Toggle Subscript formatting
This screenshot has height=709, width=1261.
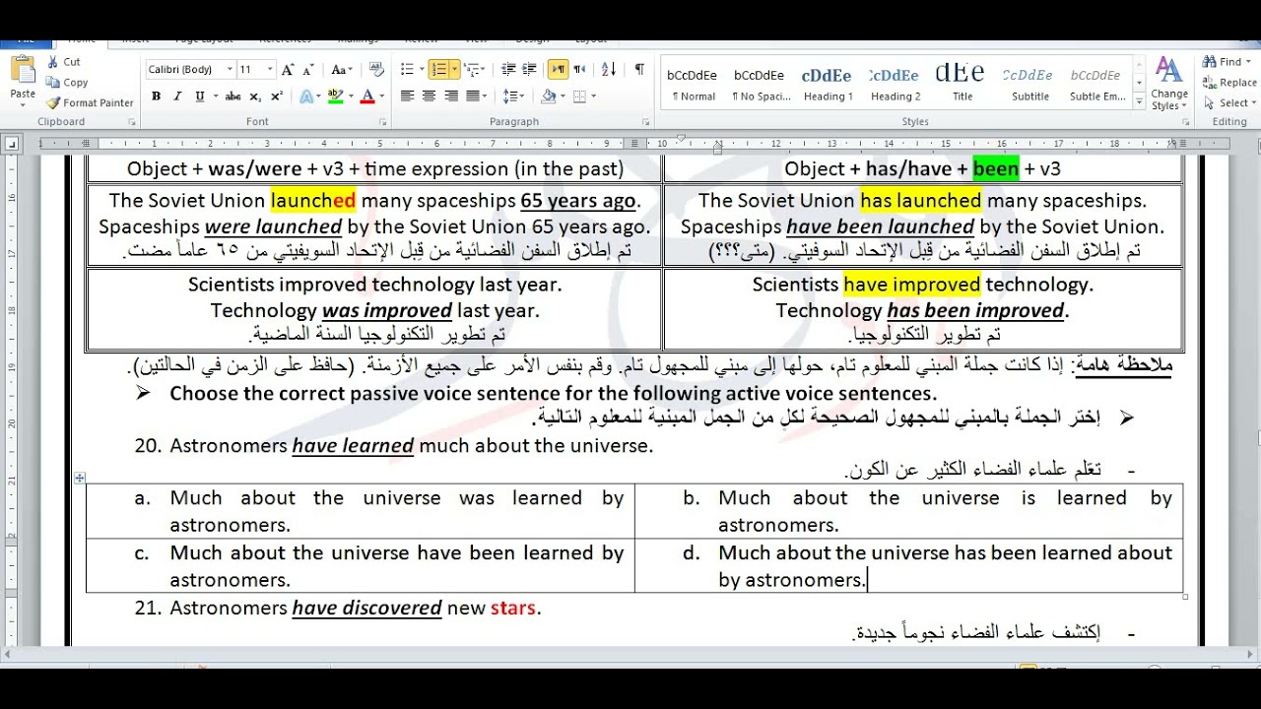[x=256, y=97]
